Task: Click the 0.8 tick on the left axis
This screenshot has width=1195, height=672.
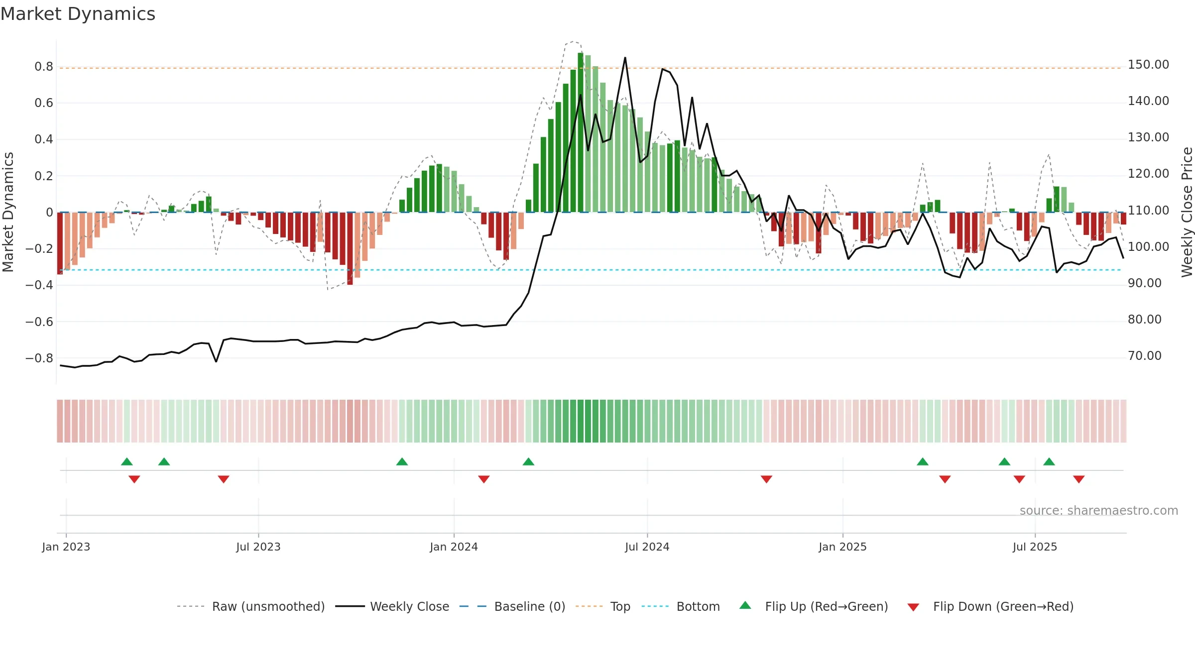Action: click(44, 67)
